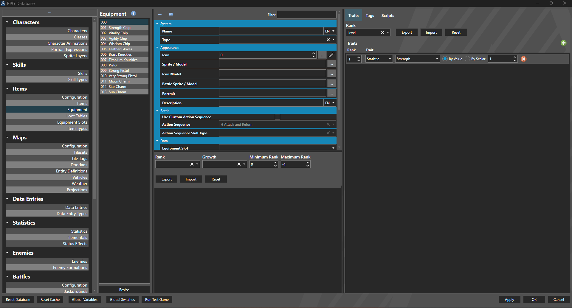Enable Use Custom Action Sequence checkbox
This screenshot has height=308, width=572.
(278, 117)
